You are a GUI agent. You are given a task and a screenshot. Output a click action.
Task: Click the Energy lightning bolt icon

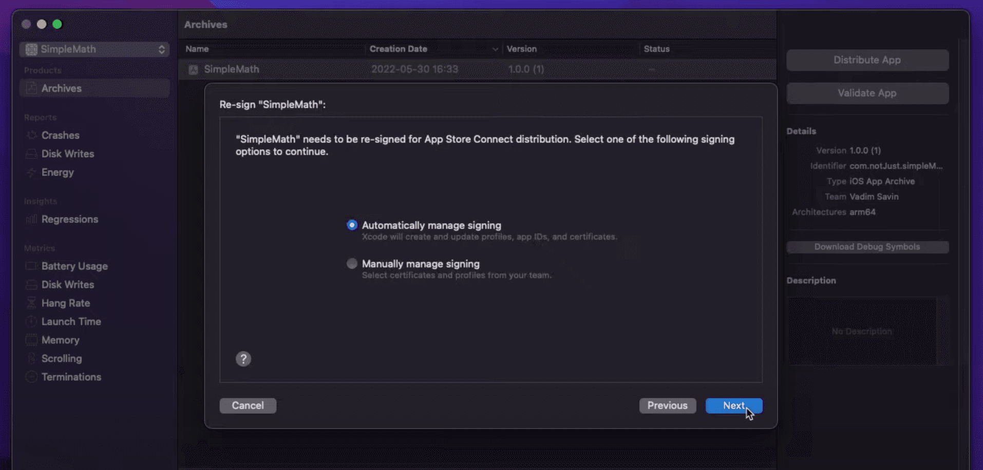(32, 172)
